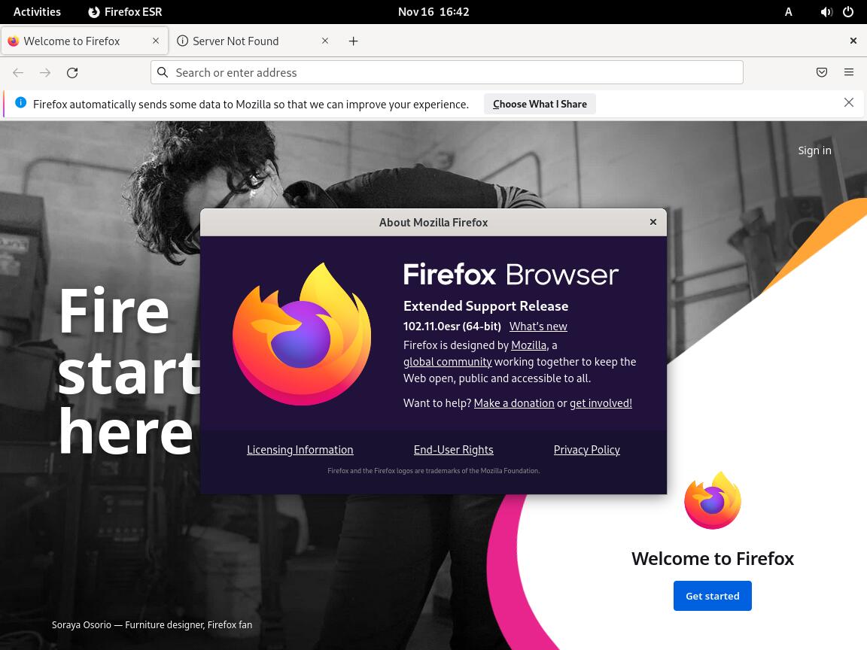
Task: Click the Firefox logo above Welcome to Firefox
Action: click(712, 500)
